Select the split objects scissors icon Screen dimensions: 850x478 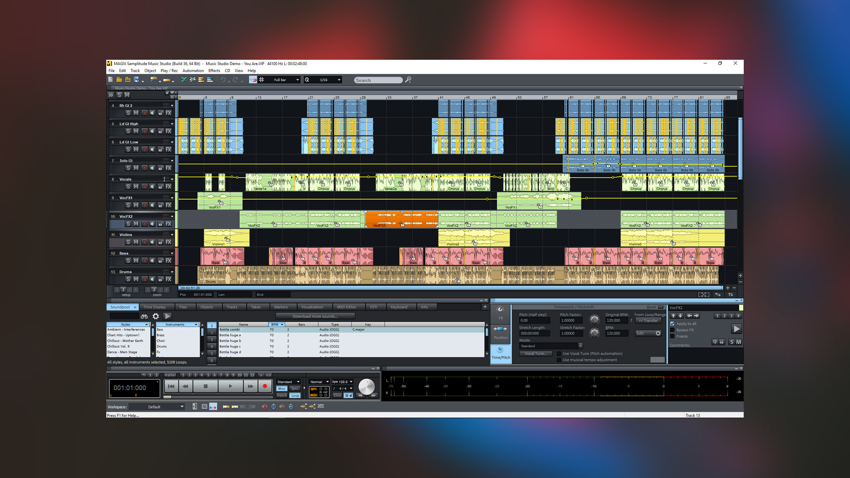[192, 80]
